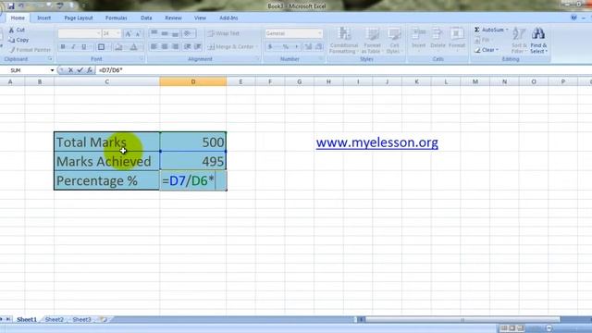Click Format as Table button
Image resolution: width=592 pixels, height=333 pixels.
tap(372, 40)
